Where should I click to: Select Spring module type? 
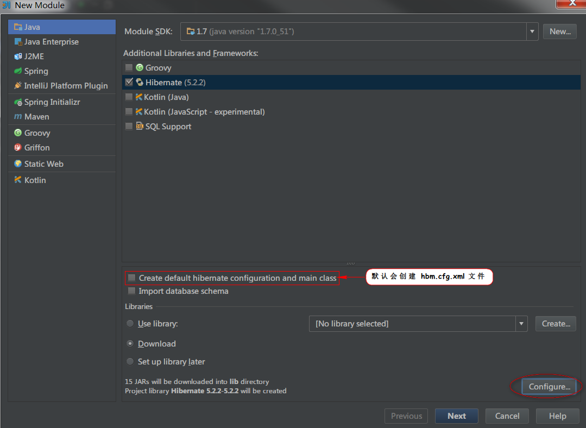click(x=62, y=71)
